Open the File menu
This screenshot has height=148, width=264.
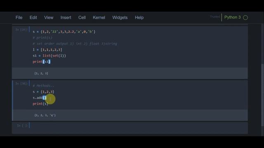19,17
